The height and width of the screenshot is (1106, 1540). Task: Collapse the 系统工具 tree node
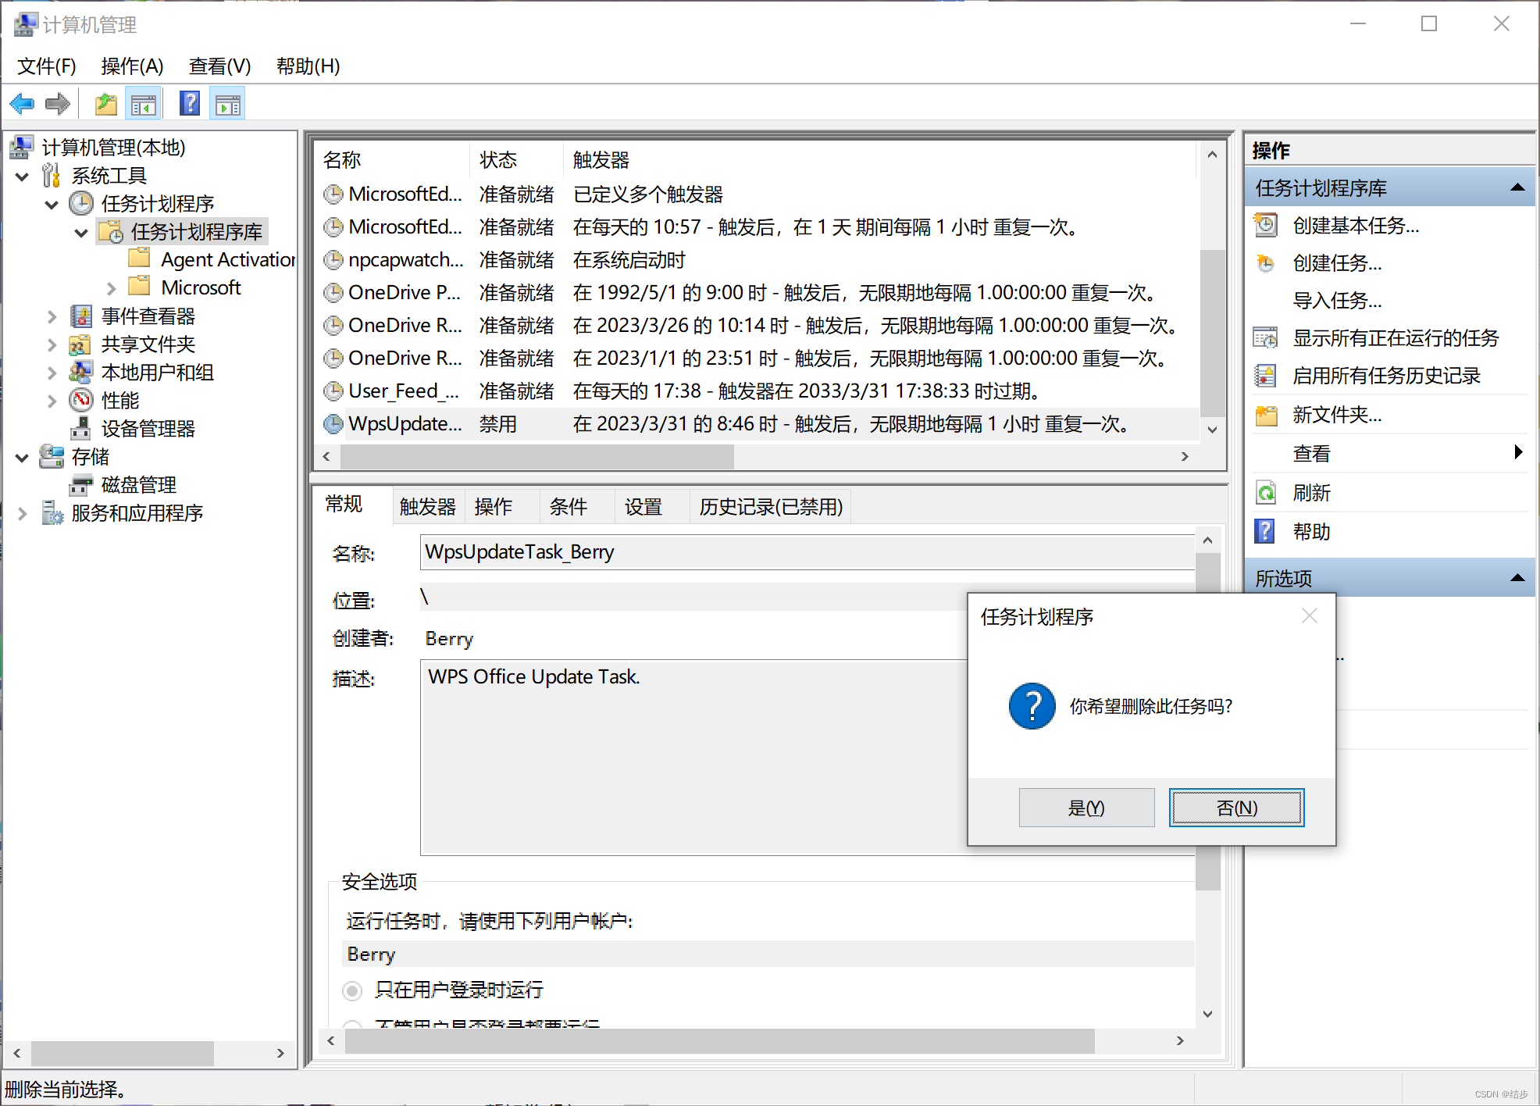tap(23, 177)
